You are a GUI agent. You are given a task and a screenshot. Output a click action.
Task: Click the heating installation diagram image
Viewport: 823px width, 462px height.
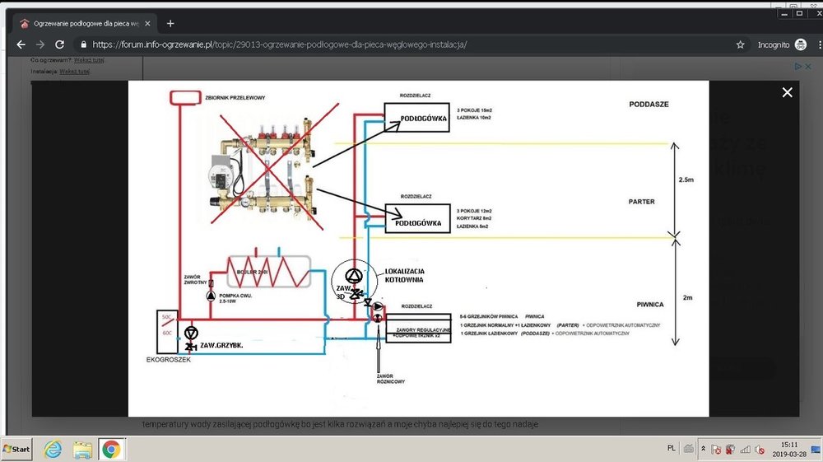(x=417, y=248)
